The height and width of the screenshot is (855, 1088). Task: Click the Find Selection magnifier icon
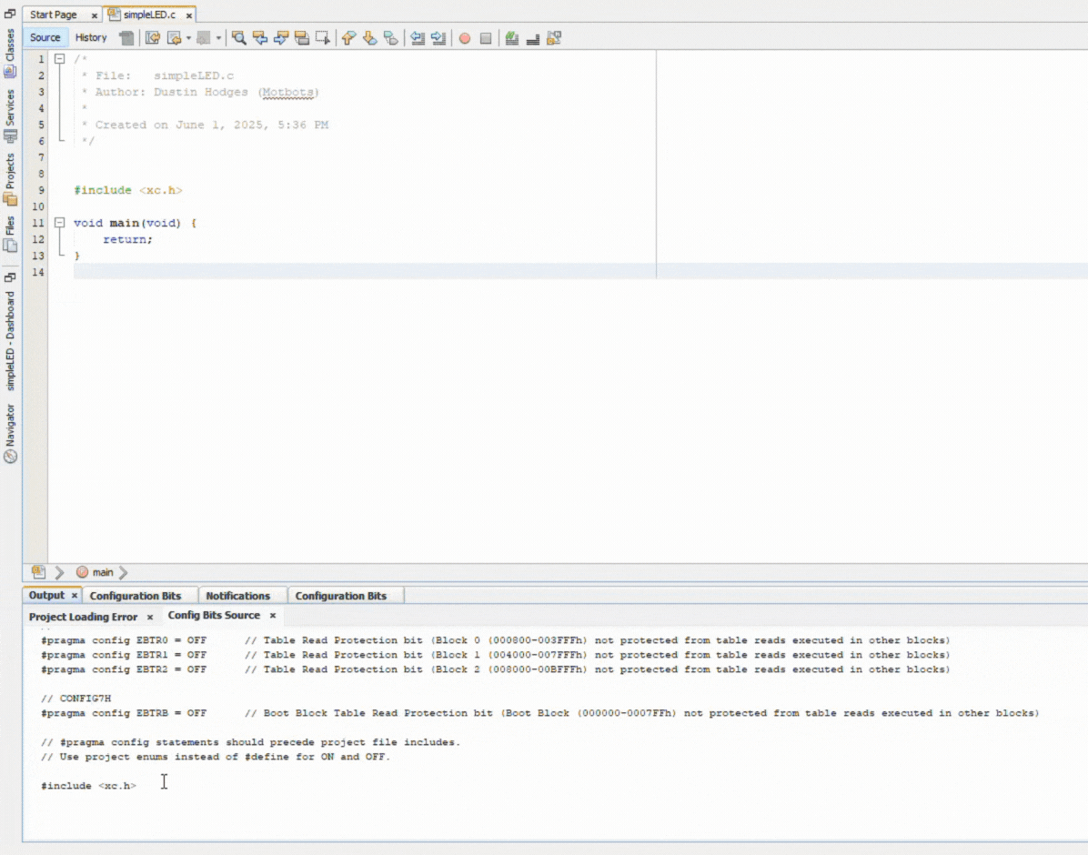point(239,38)
